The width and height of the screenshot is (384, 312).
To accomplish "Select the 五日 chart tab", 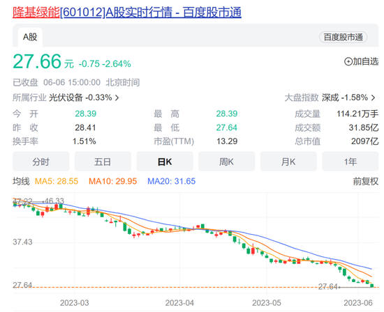I will pyautogui.click(x=103, y=162).
